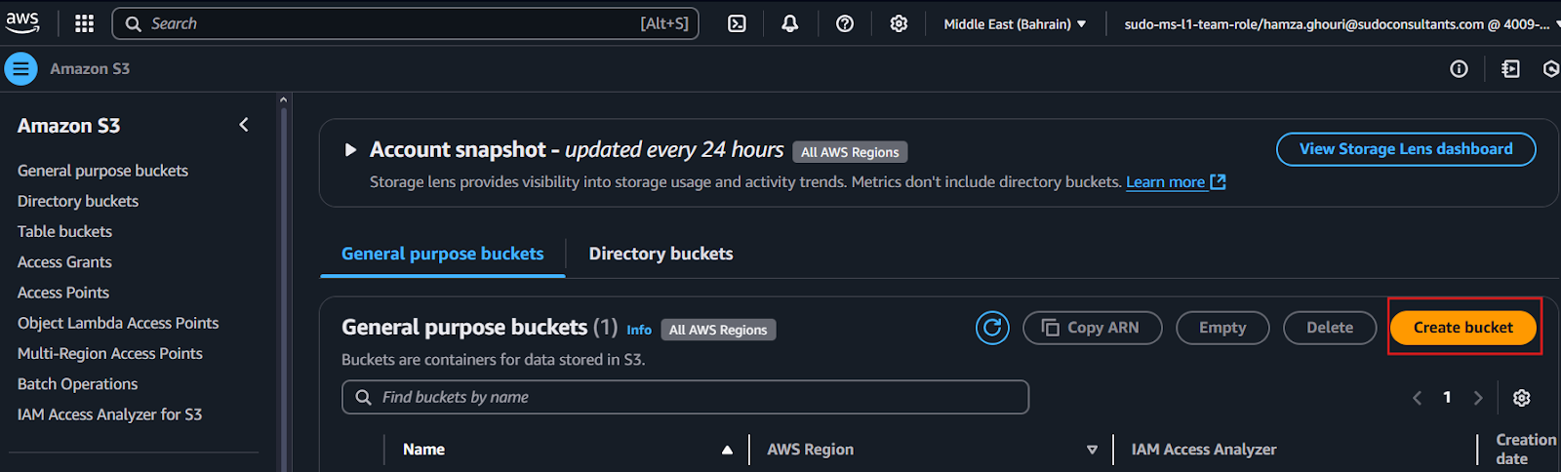The height and width of the screenshot is (472, 1561).
Task: Open Table buckets in sidebar
Action: click(x=64, y=231)
